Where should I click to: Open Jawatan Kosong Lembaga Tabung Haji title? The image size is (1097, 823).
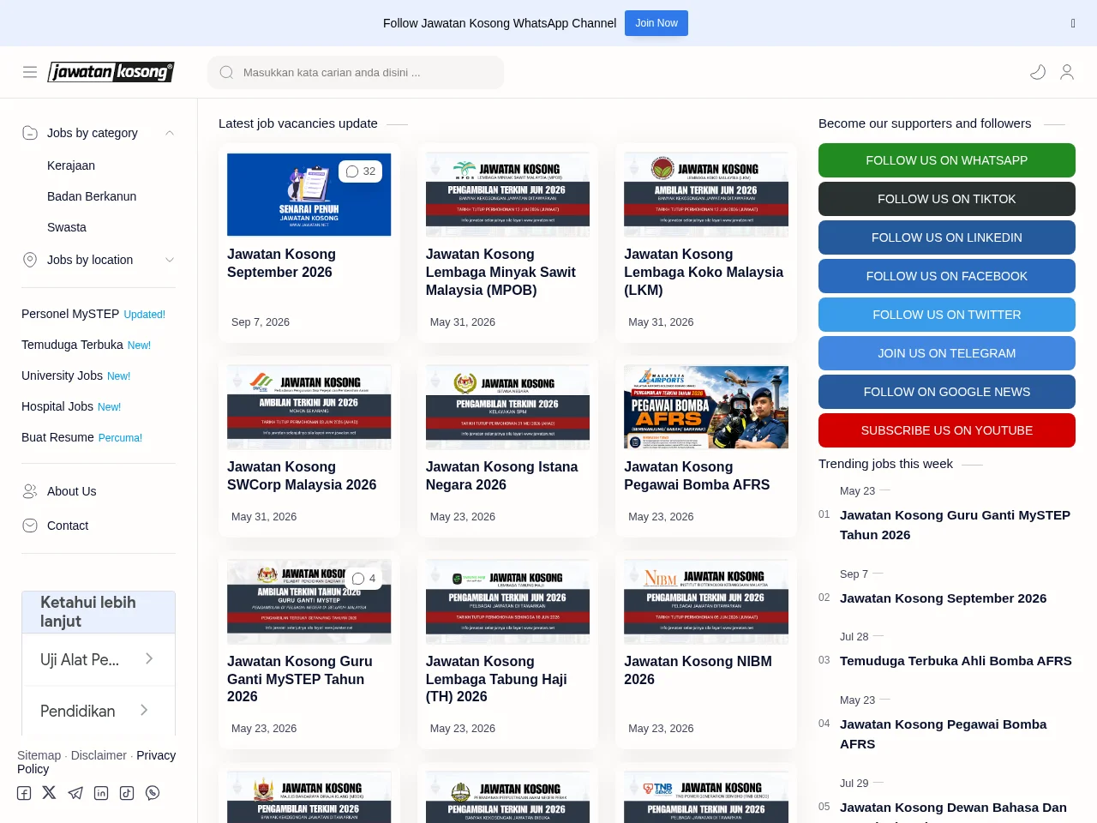(496, 679)
